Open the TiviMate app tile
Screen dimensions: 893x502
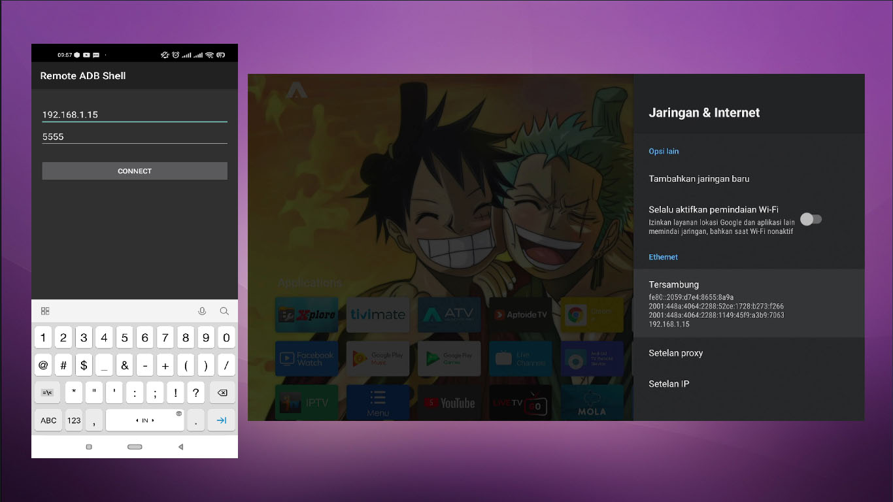[378, 315]
